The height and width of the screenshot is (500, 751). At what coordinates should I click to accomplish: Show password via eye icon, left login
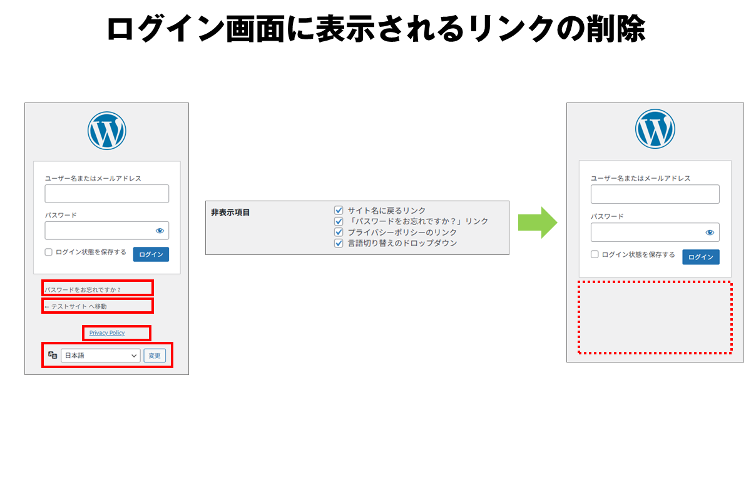(160, 231)
